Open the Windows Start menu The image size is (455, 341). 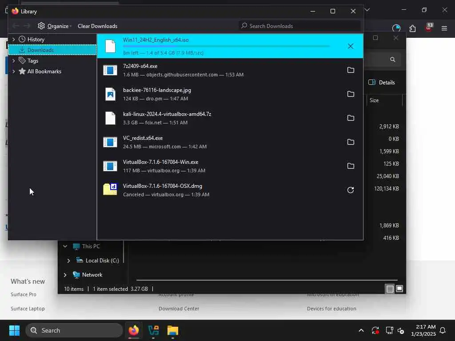coord(14,330)
